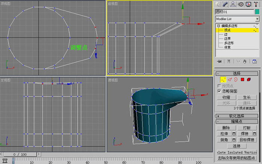Click Remove Modifier trash icon
The image size is (262, 164).
[245, 61]
